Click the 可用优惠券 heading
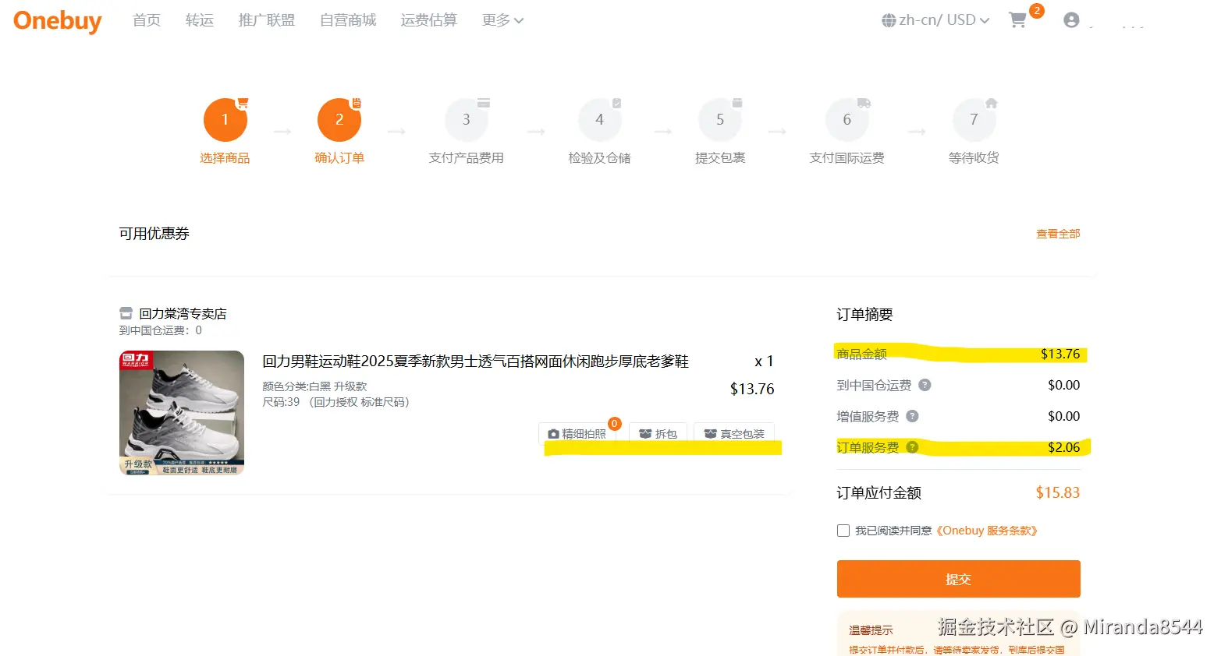Screen dimensions: 1221x656 154,234
